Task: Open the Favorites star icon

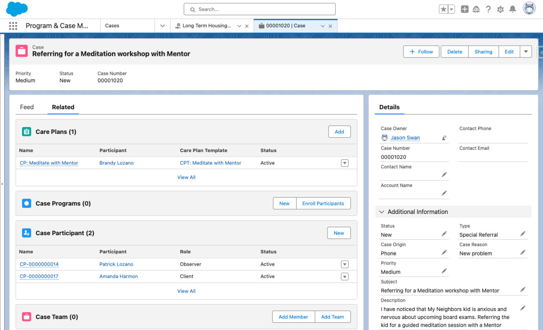Action: point(443,9)
